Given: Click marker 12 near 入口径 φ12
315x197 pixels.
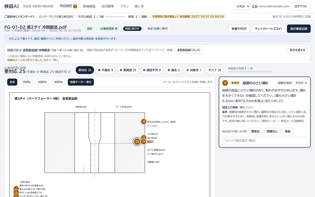Looking at the screenshot, I should point(144,137).
